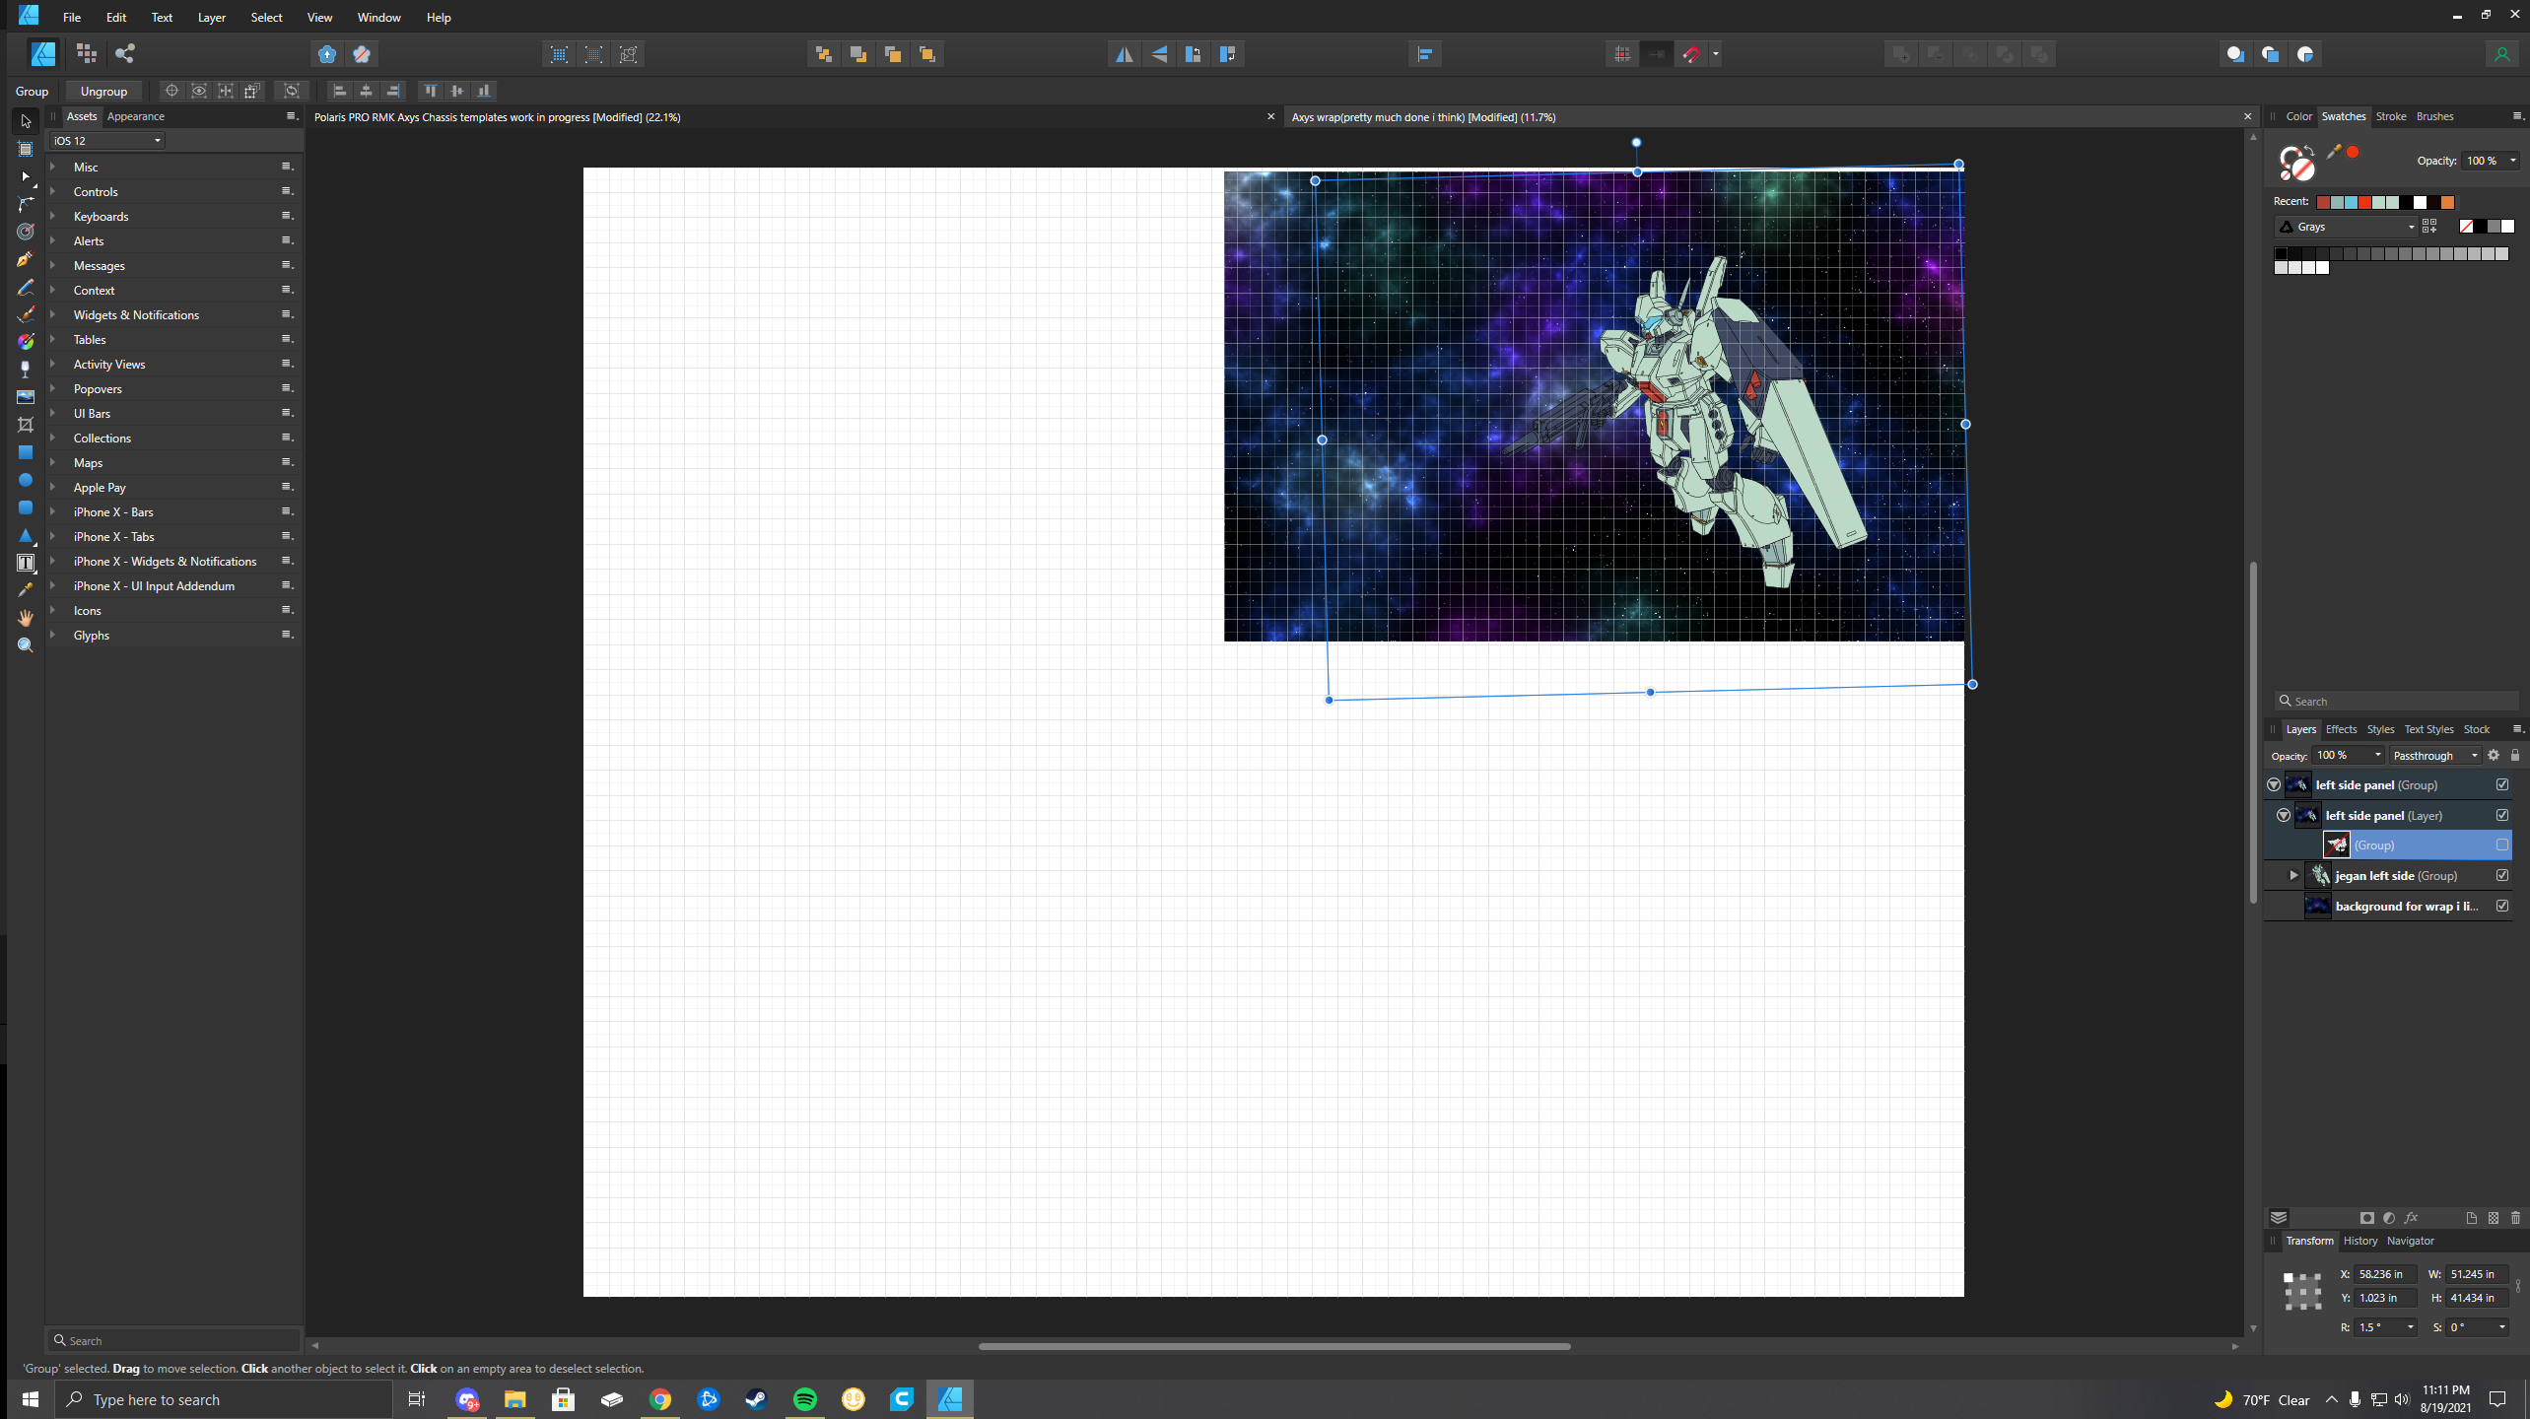Click the Move to Back arrange icon
This screenshot has height=1419, width=2530.
click(x=824, y=54)
